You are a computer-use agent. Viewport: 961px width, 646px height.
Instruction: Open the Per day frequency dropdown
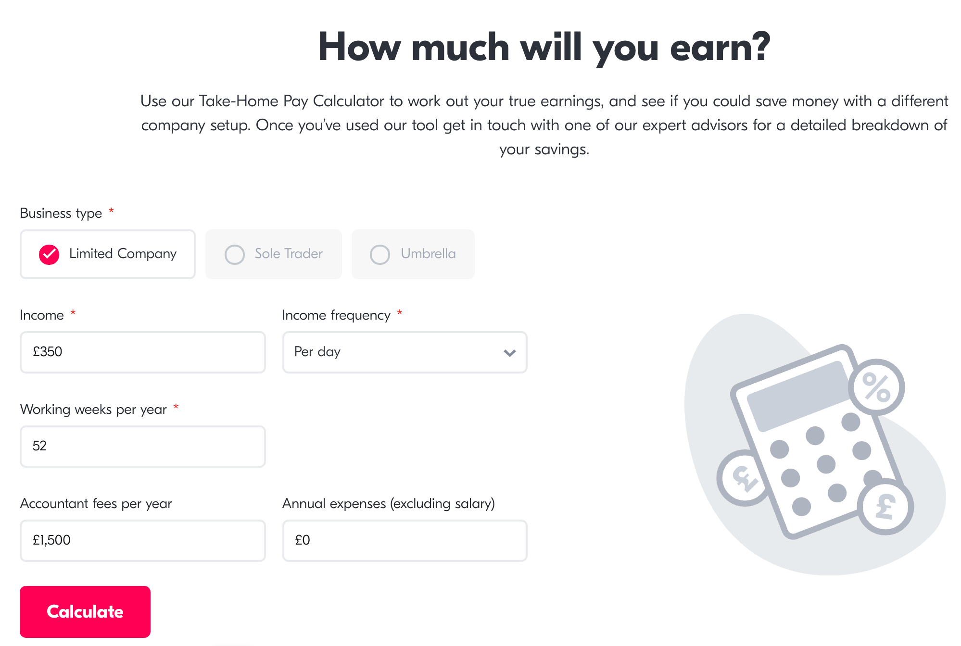coord(404,352)
